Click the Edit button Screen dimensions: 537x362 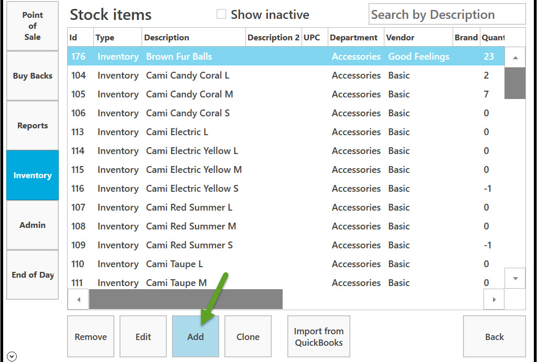(143, 336)
